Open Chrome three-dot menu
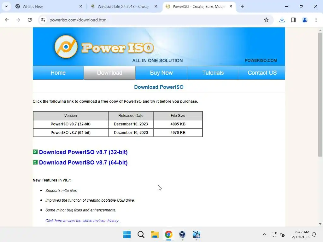Viewport: 323px width, 242px height. pyautogui.click(x=316, y=20)
